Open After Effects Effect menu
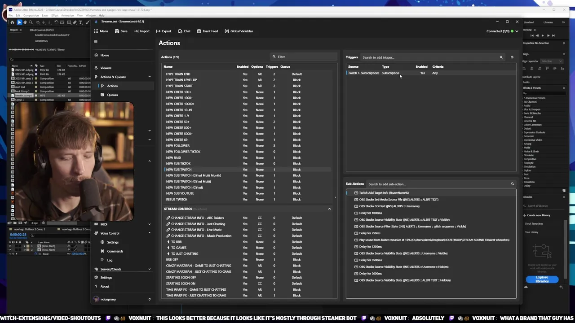 coord(55,16)
